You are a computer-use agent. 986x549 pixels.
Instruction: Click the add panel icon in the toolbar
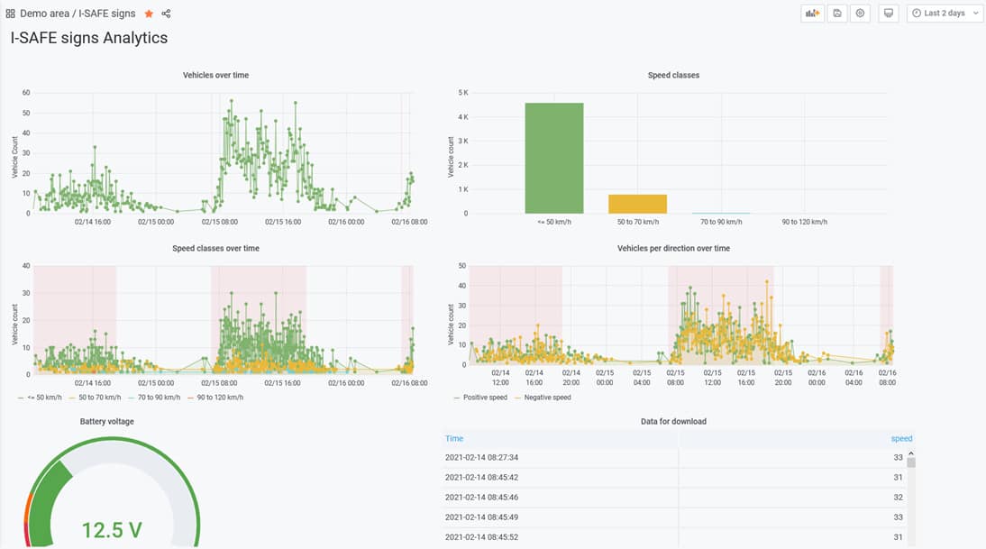[x=811, y=13]
